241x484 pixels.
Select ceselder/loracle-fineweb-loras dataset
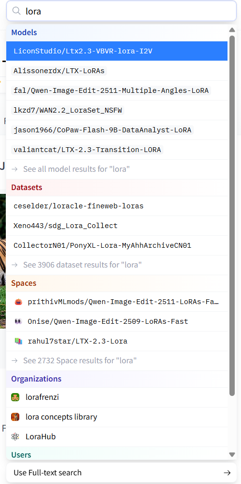tap(117, 206)
